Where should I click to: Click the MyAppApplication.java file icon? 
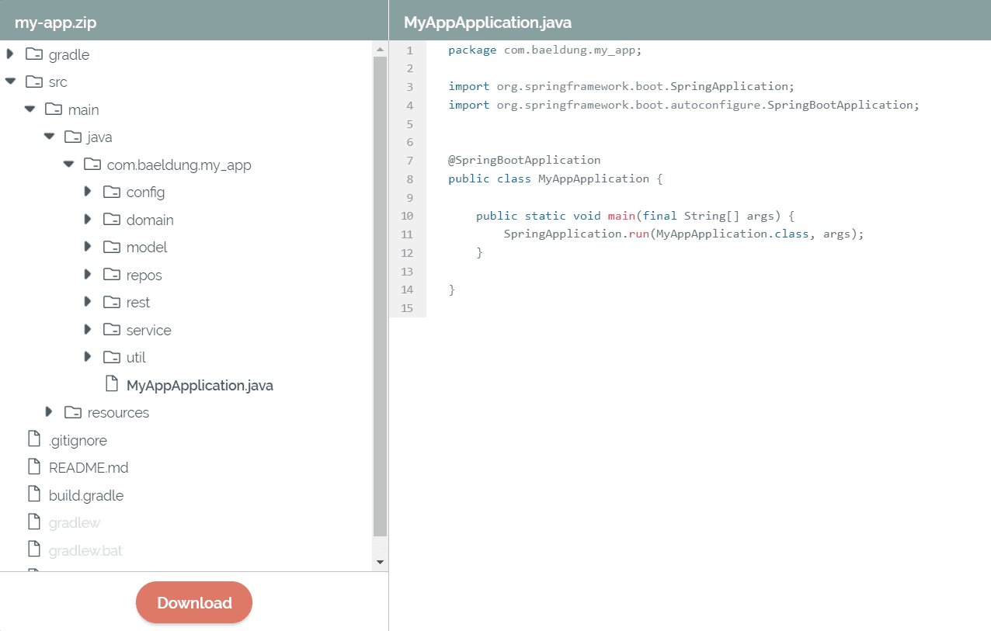112,384
